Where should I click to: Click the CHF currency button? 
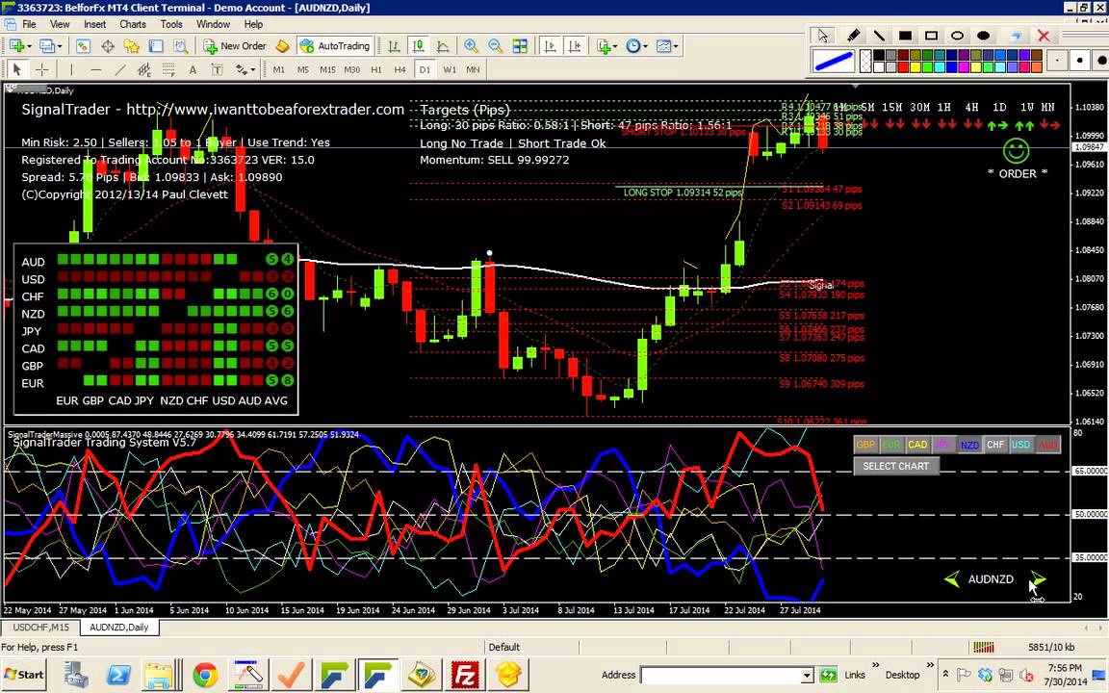(995, 444)
